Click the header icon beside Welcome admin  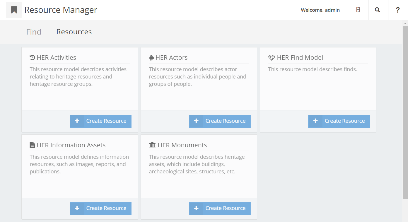pyautogui.click(x=358, y=10)
